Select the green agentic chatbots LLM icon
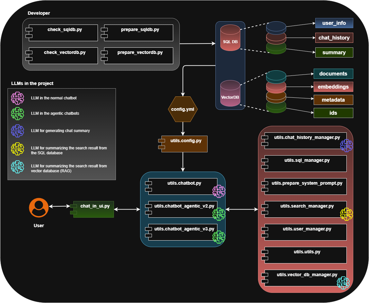 coord(17,114)
